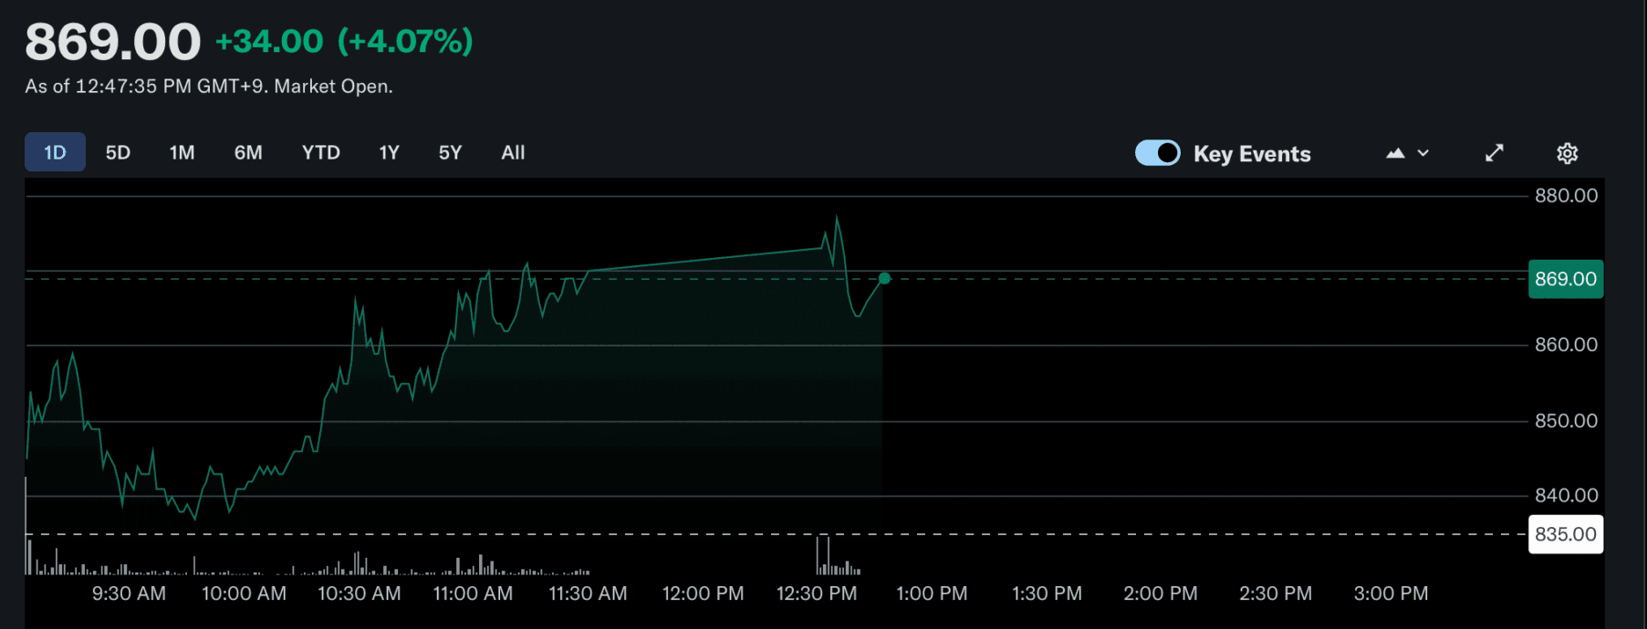Click the 869.00 headline price

pyautogui.click(x=112, y=41)
